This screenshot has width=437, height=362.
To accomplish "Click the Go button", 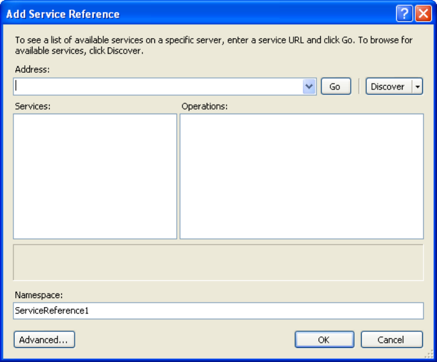I will pos(336,86).
